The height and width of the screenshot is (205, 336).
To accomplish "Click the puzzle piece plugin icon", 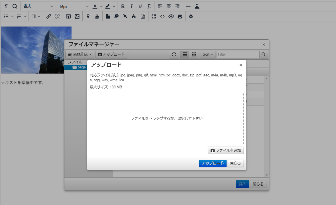I will pos(134,16).
